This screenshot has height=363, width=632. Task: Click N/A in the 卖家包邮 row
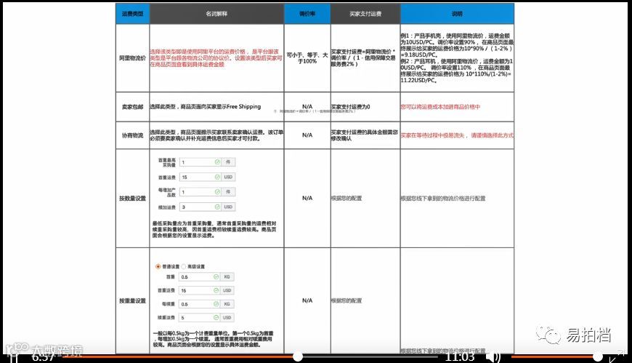(x=307, y=107)
